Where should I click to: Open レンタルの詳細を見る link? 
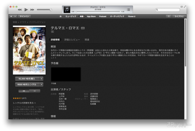point(24,103)
